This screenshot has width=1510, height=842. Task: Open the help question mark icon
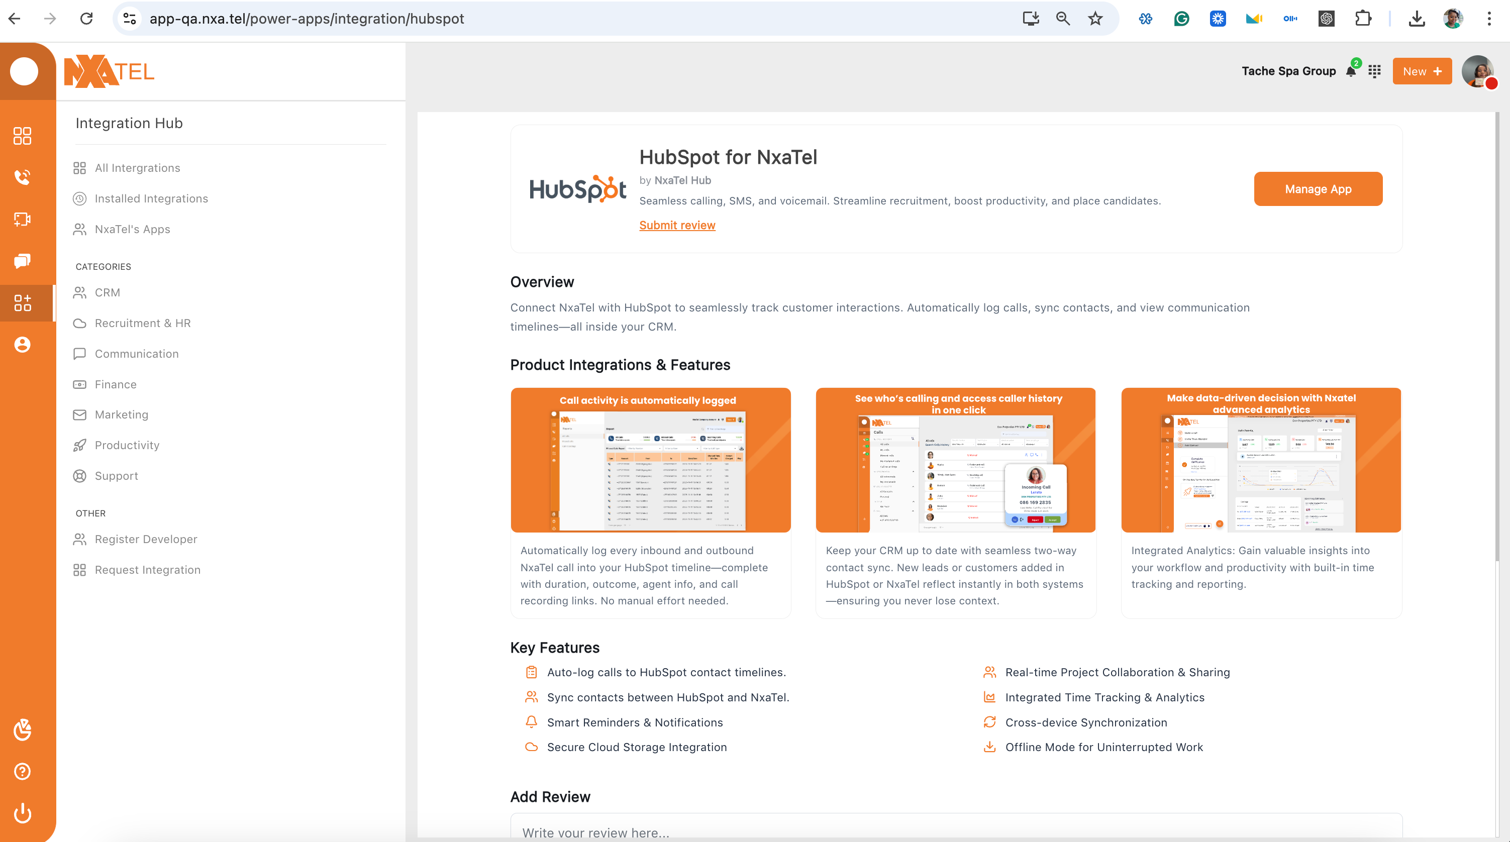(x=22, y=772)
